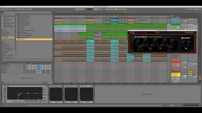Start playback with the Play button
The height and width of the screenshot is (113, 202).
point(87,9)
